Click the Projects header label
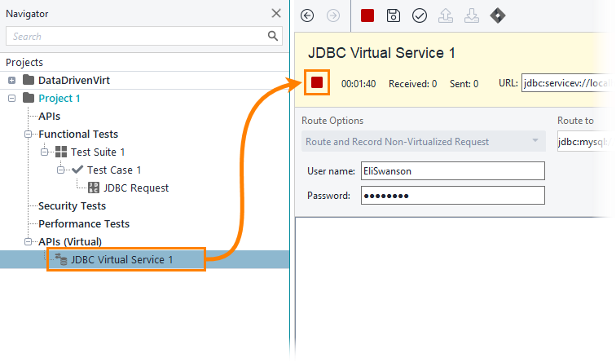 [24, 63]
